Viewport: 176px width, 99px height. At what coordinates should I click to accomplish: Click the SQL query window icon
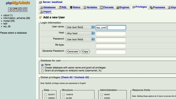(x=15, y=10)
